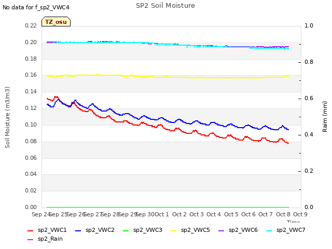Screen dimensions: 332x249
Task: Click the Oct 5 x-axis tick label
Action: pyautogui.click(x=231, y=214)
